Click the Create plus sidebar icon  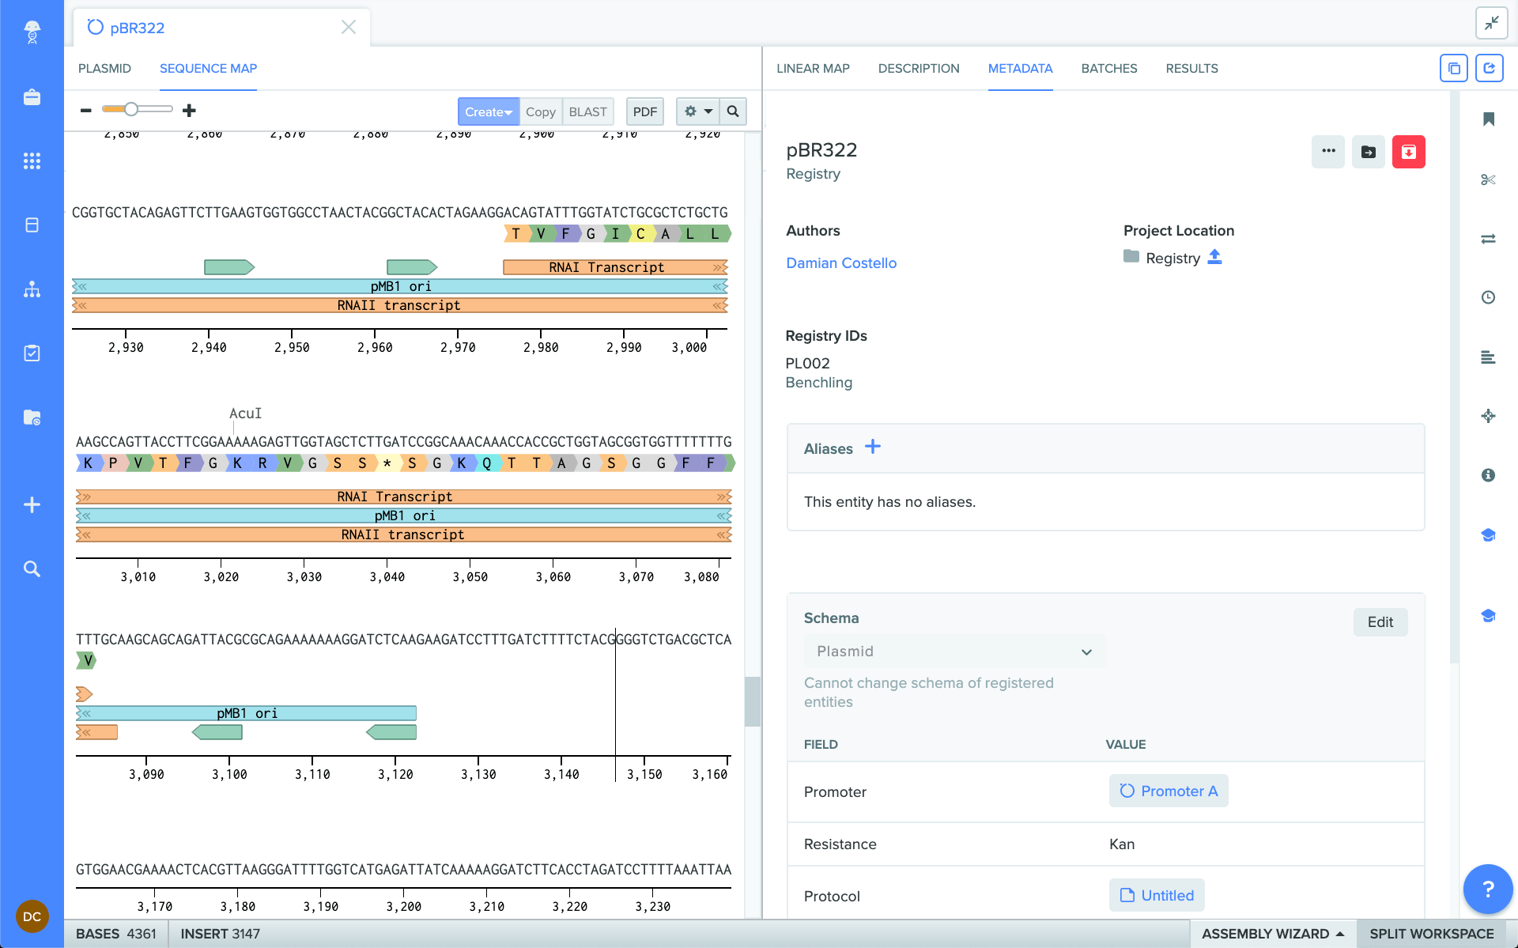coord(32,504)
